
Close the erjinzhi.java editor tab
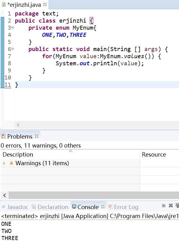pos(45,5)
